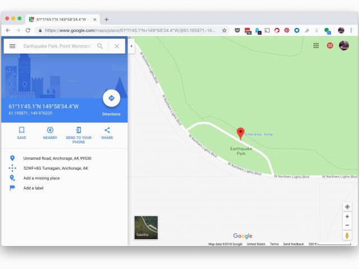Open the hamburger menu in Maps
359x269 pixels.
(12, 46)
